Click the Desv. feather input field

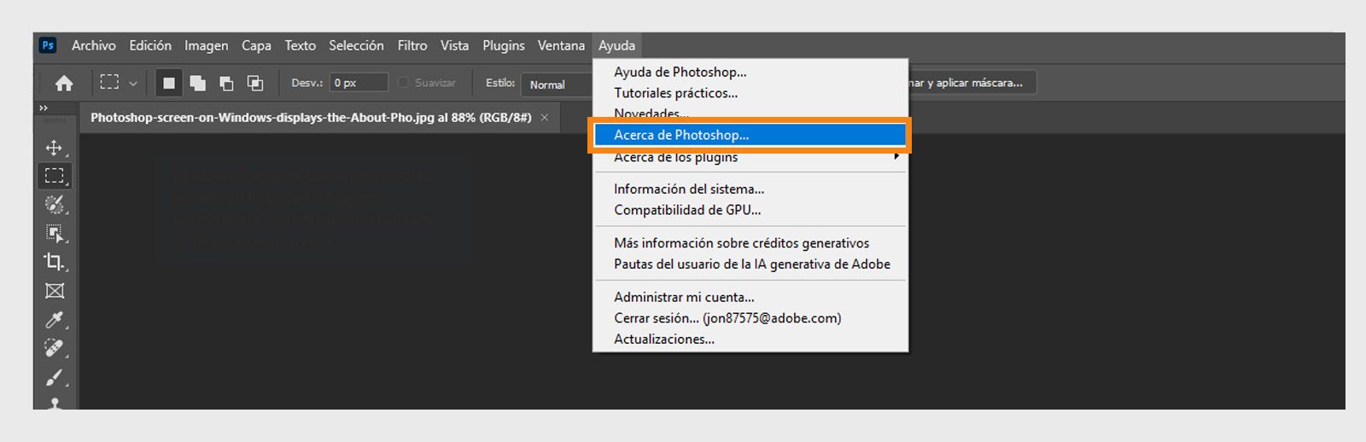click(x=359, y=83)
